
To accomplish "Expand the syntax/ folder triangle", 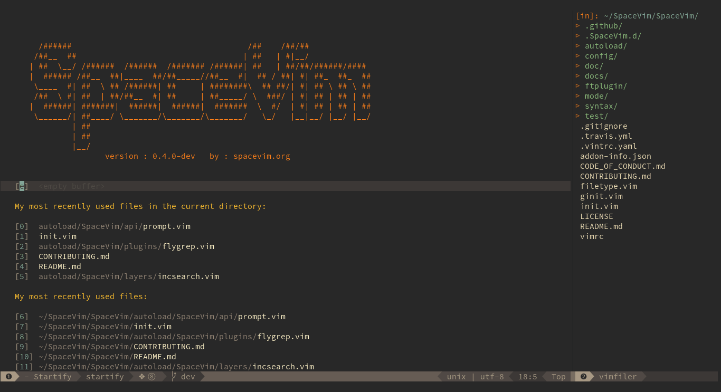I will click(578, 106).
